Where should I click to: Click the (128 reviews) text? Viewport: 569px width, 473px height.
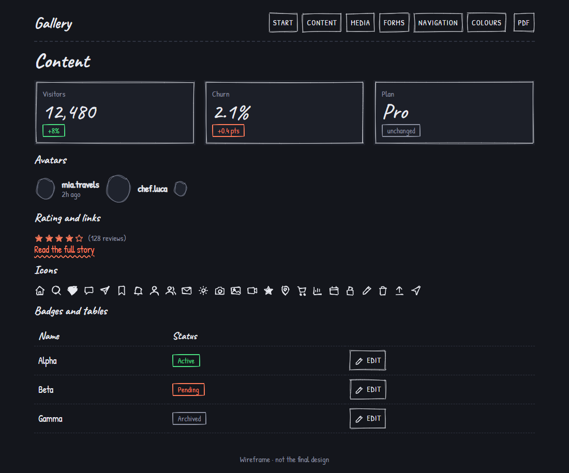pyautogui.click(x=107, y=238)
